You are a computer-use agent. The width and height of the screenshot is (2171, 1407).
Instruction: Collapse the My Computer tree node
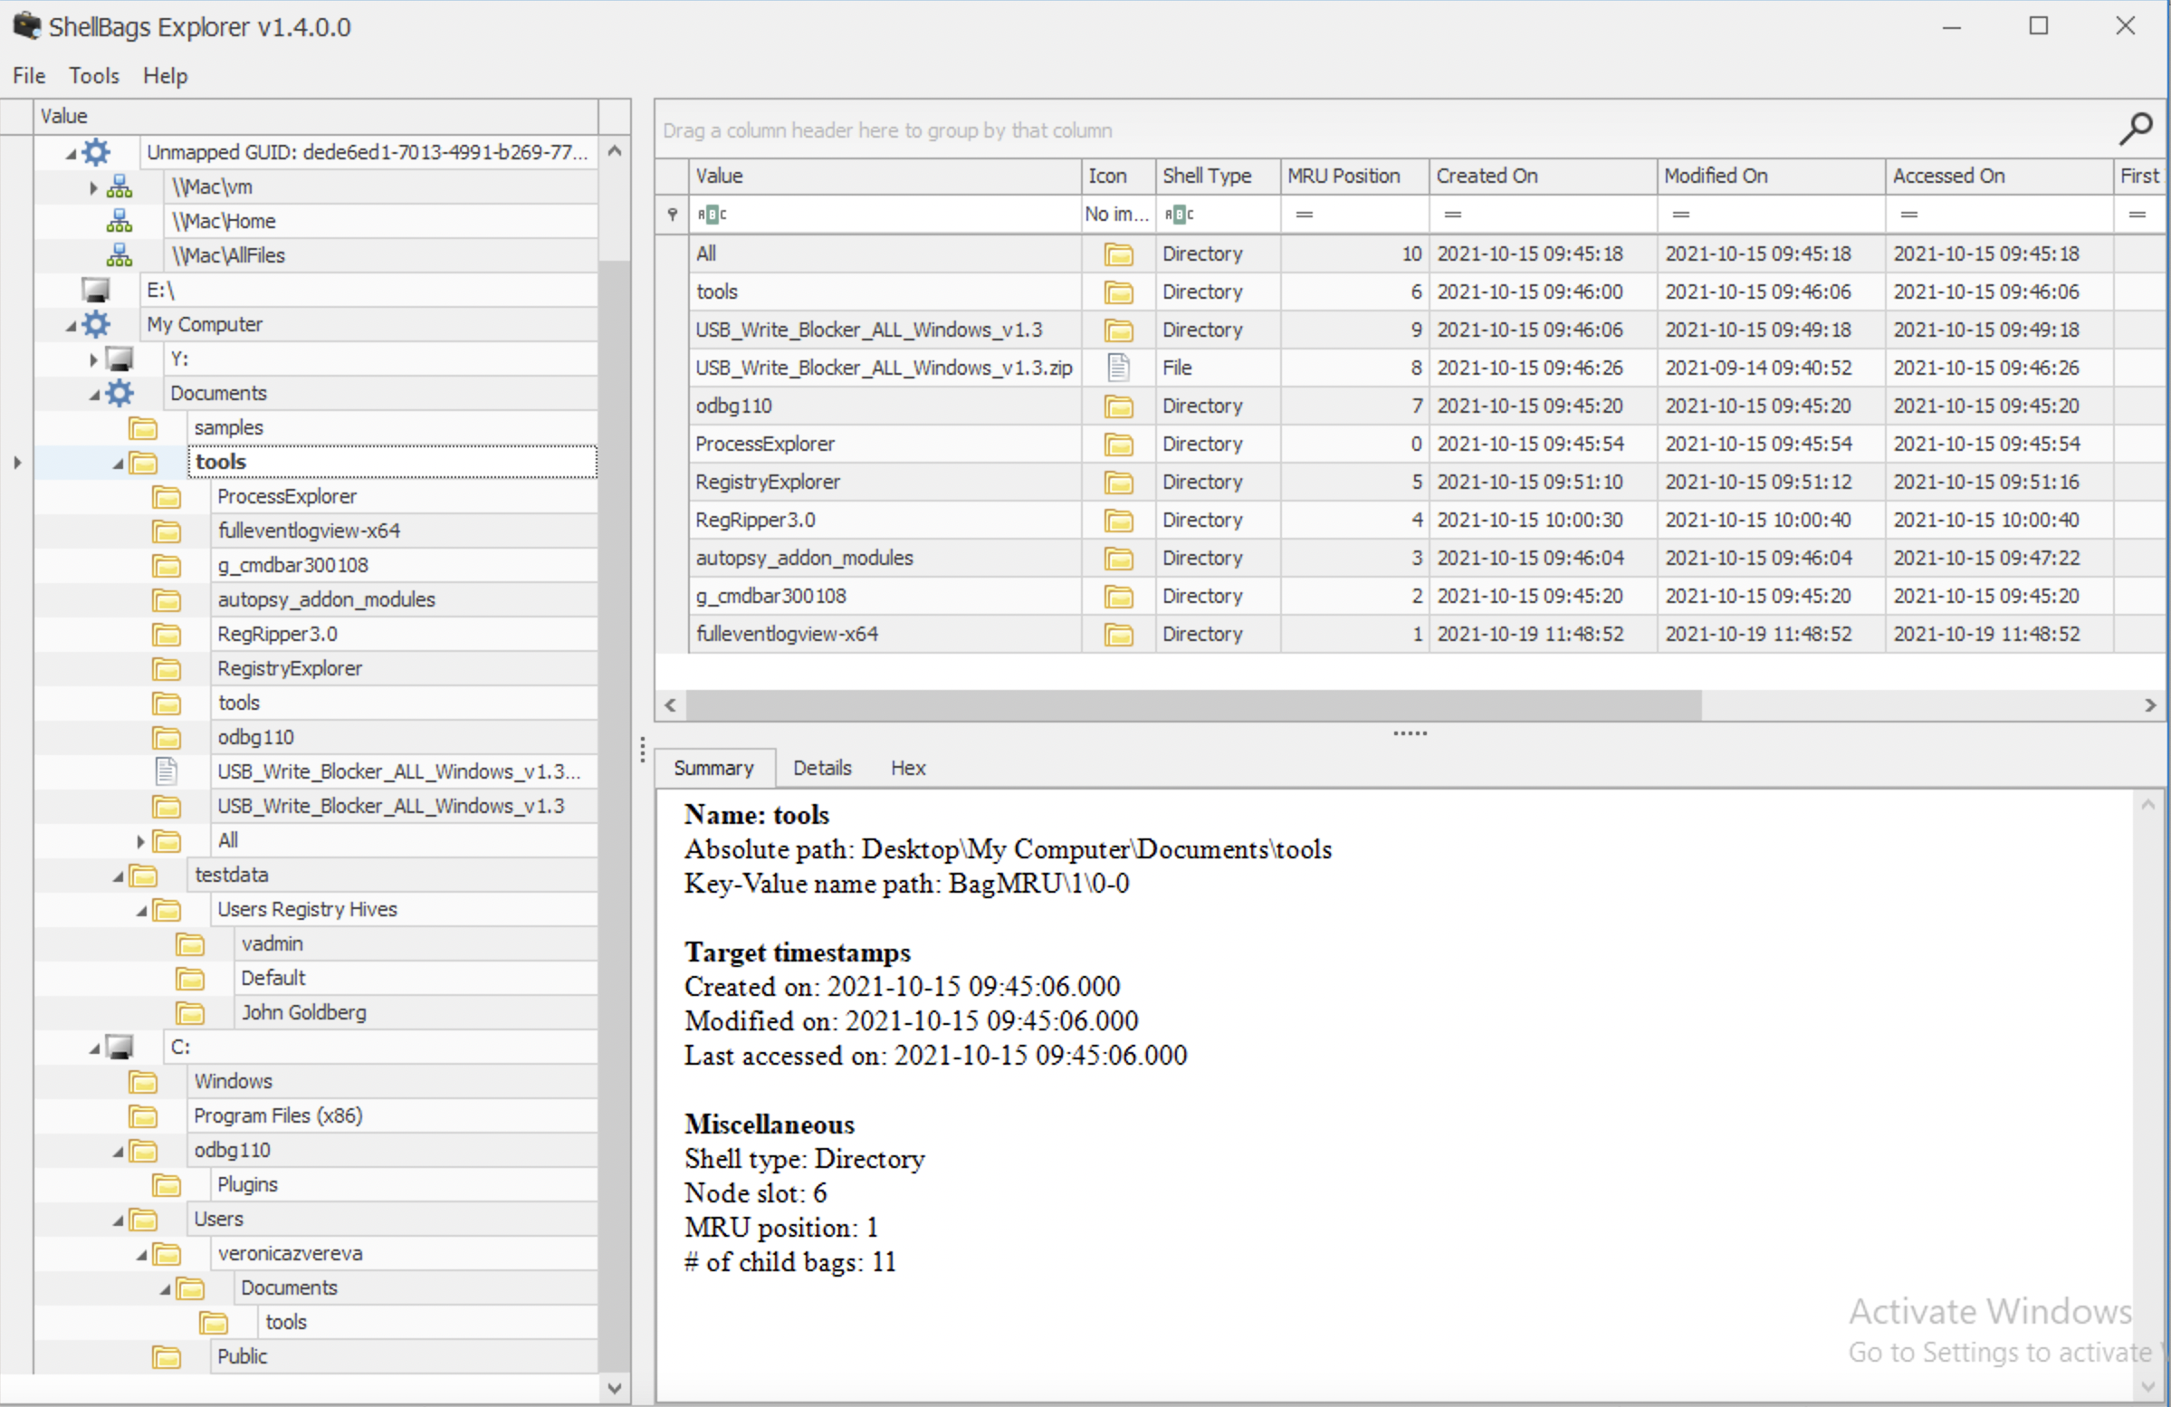point(72,326)
